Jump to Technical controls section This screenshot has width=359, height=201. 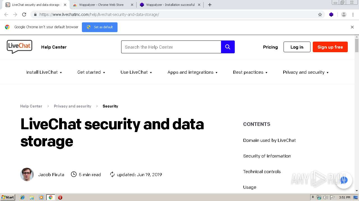click(x=262, y=172)
